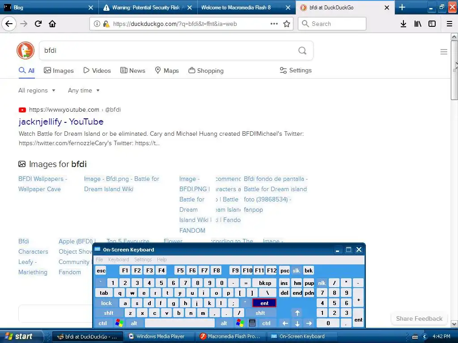
Task: Toggle the left shft key
Action: pos(109,313)
